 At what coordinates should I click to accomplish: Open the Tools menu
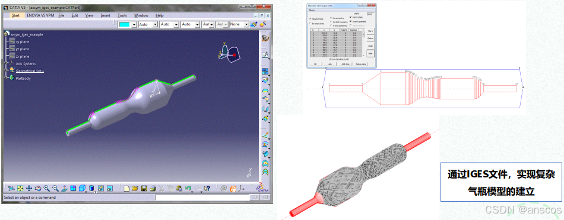[x=122, y=15]
